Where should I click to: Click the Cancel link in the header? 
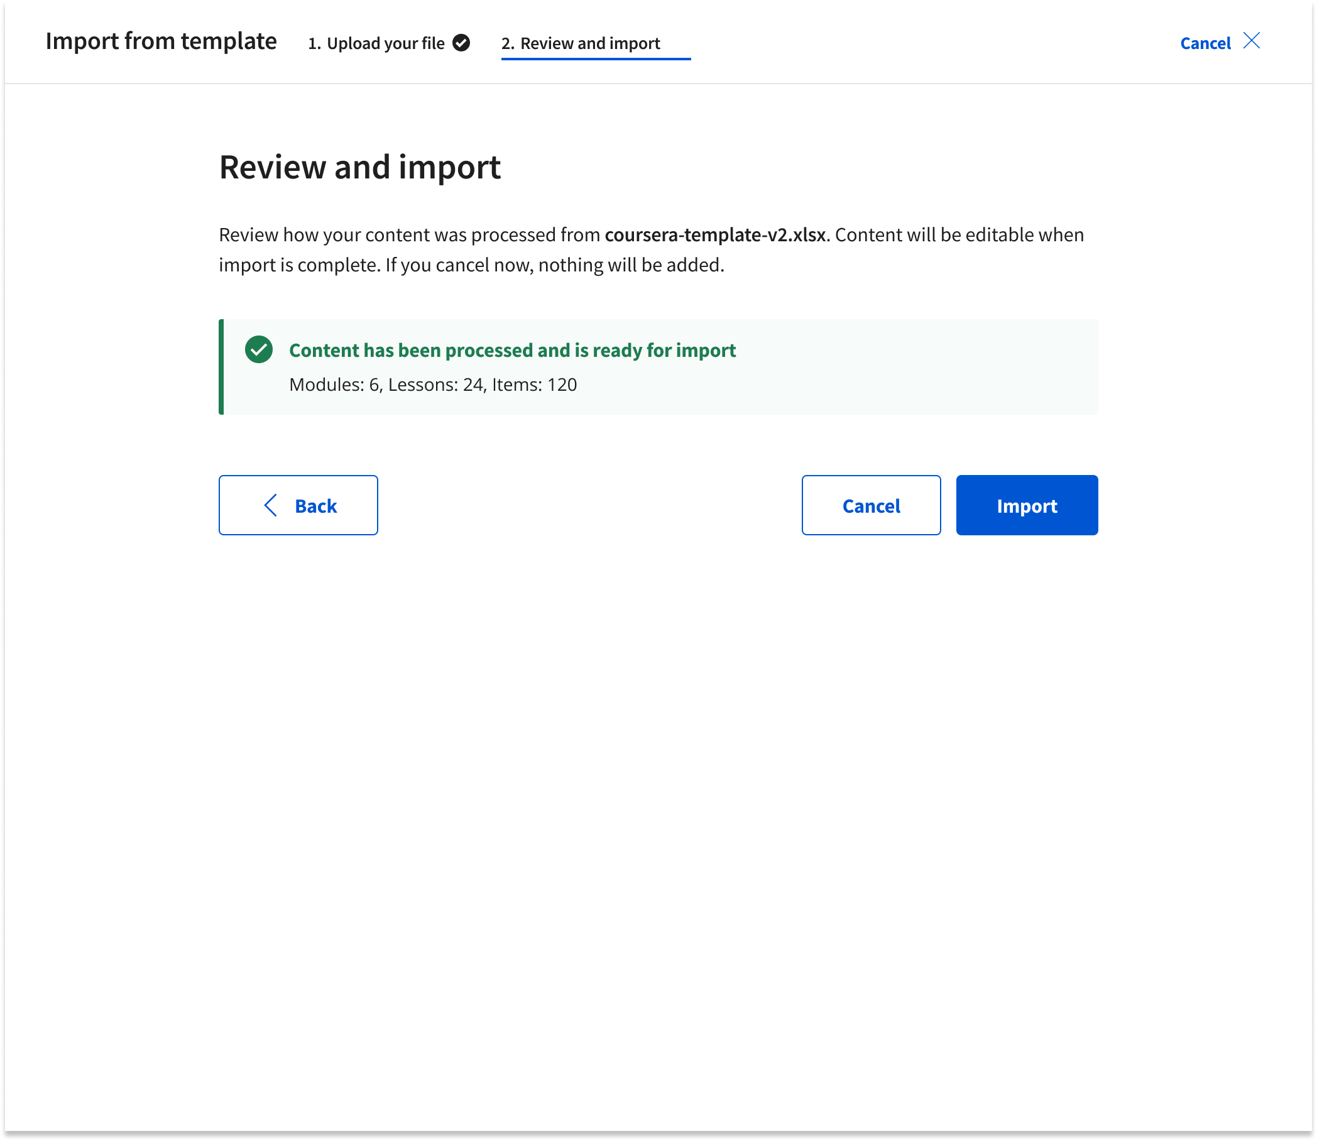click(x=1205, y=43)
